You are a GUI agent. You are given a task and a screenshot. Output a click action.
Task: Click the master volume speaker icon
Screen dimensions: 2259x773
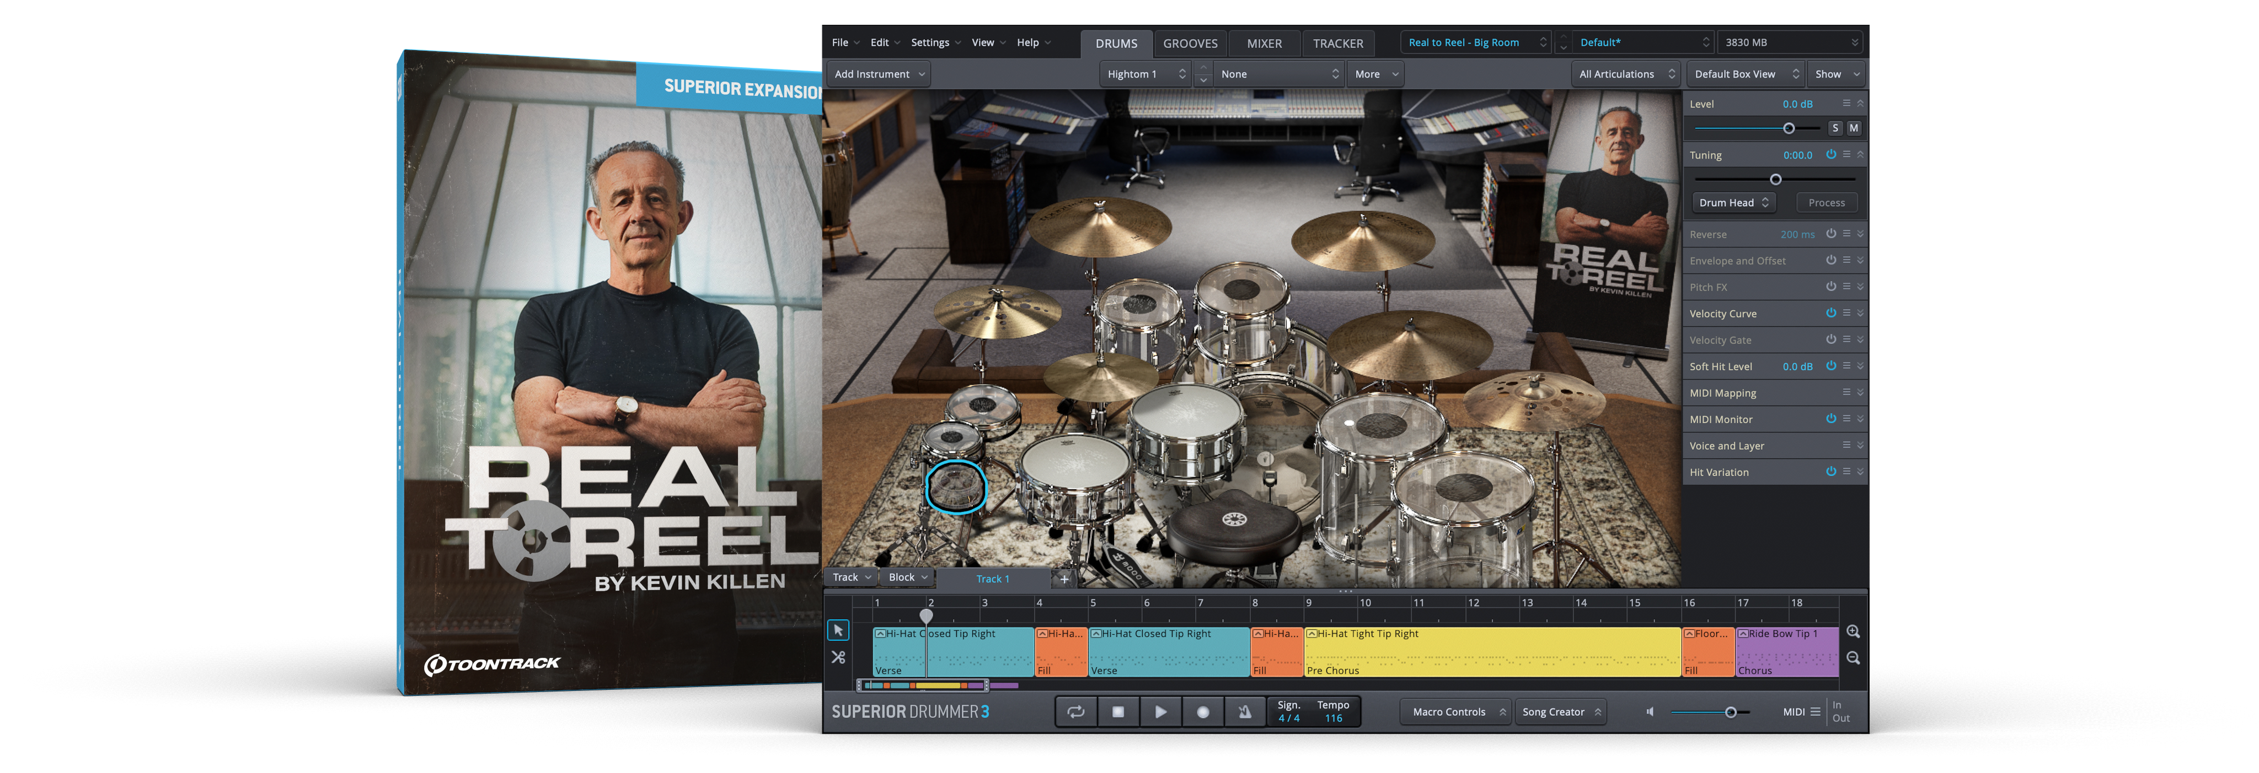coord(1650,712)
